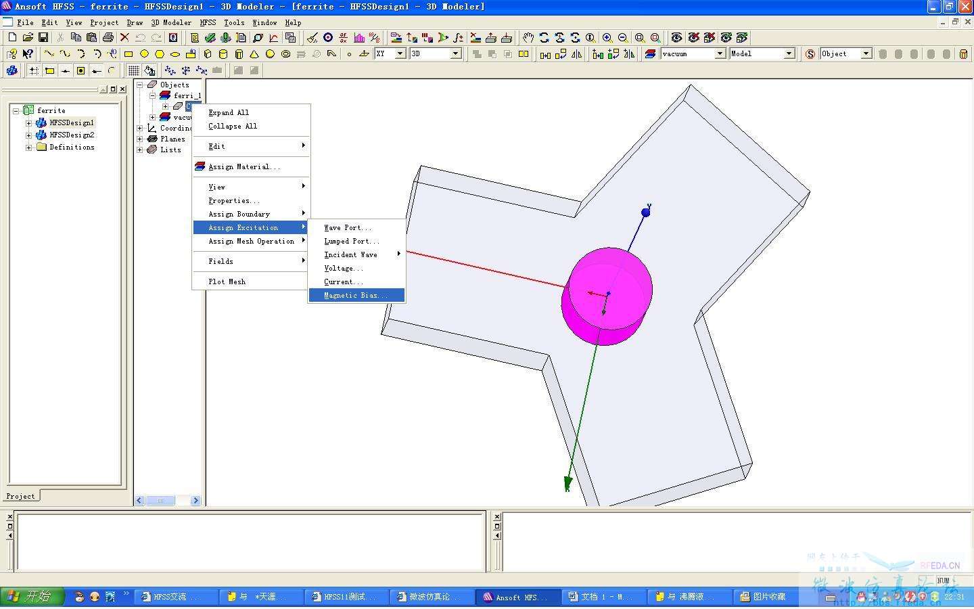Switch to HFSS交流 taskbar window
974x609 pixels.
point(177,596)
